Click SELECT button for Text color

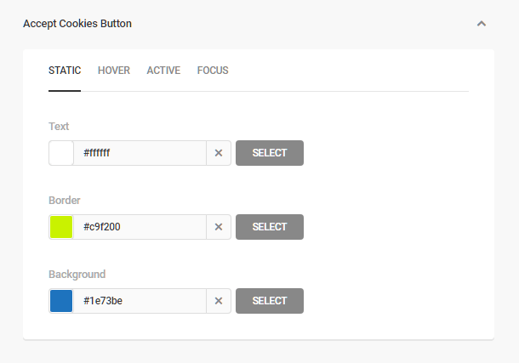270,153
